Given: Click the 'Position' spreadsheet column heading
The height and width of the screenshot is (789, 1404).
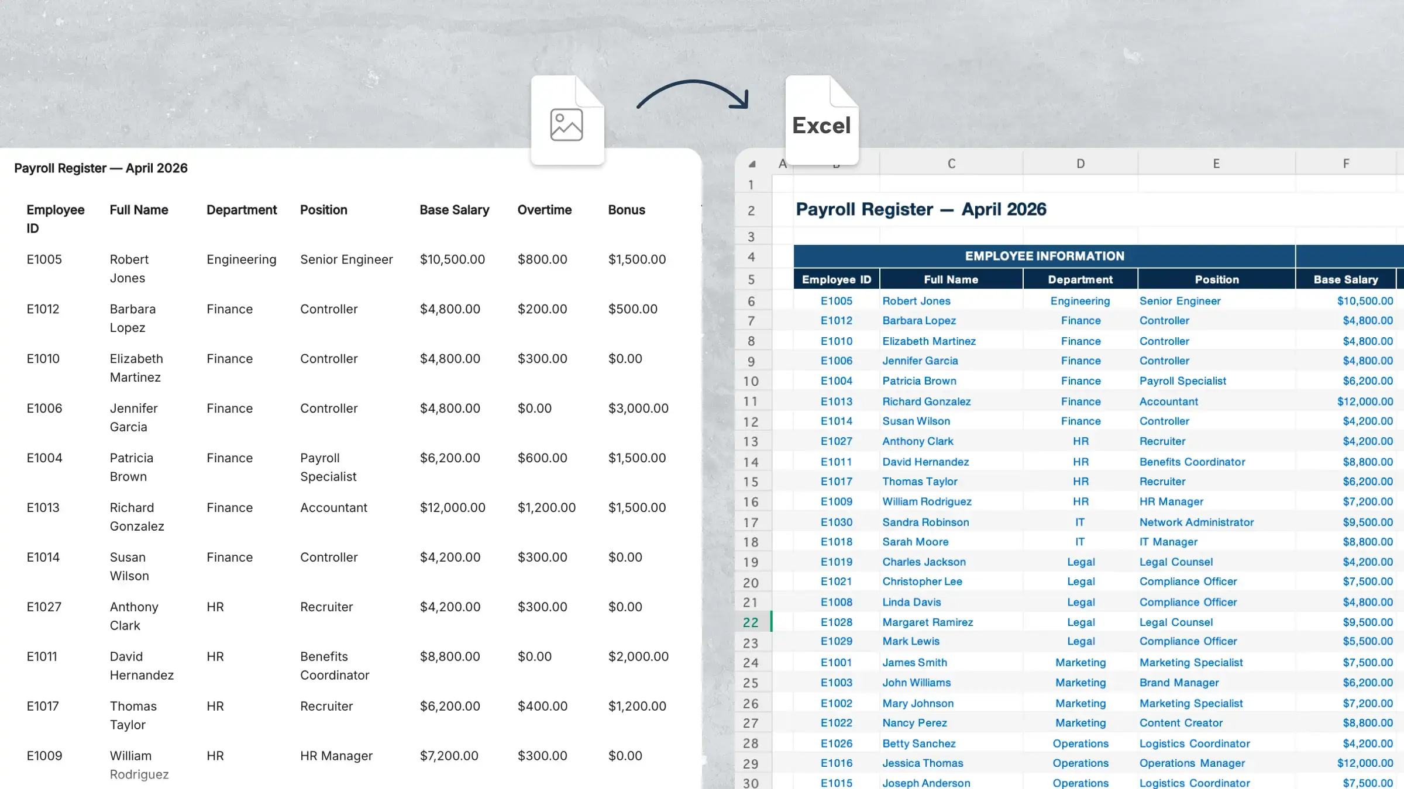Looking at the screenshot, I should (x=1217, y=279).
